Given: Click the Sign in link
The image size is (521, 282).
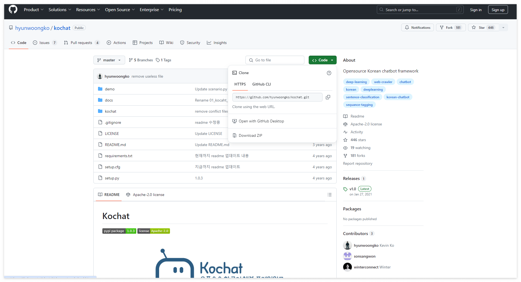Looking at the screenshot, I should pos(476,10).
